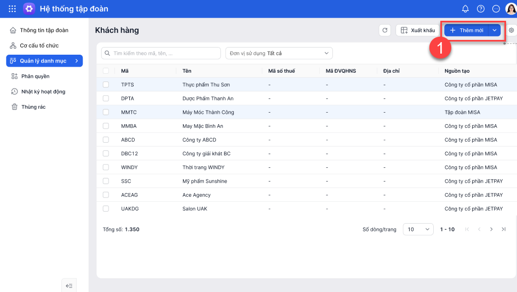Open table settings gear icon
This screenshot has height=292, width=517.
(x=512, y=31)
